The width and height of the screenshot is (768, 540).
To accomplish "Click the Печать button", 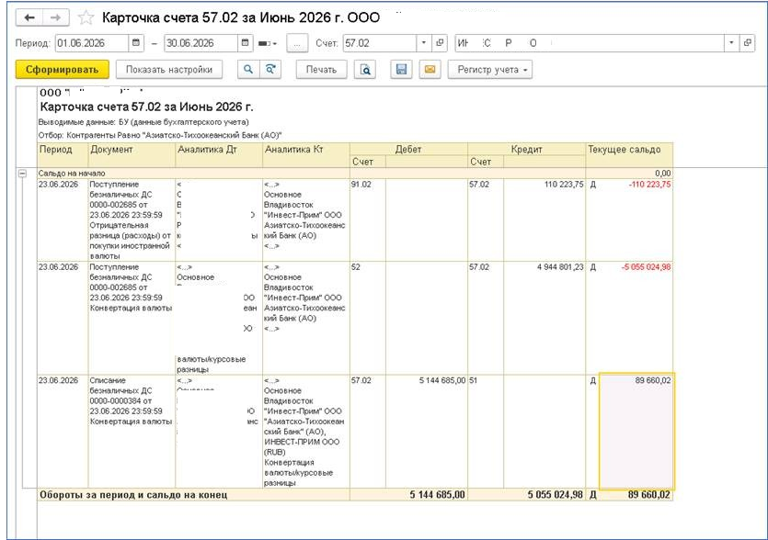I will pos(321,70).
